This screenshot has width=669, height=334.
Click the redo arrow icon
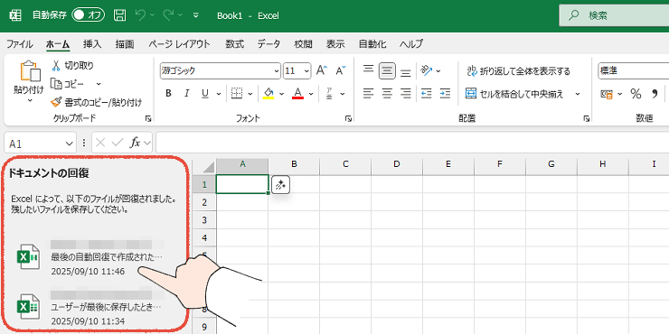pos(168,15)
